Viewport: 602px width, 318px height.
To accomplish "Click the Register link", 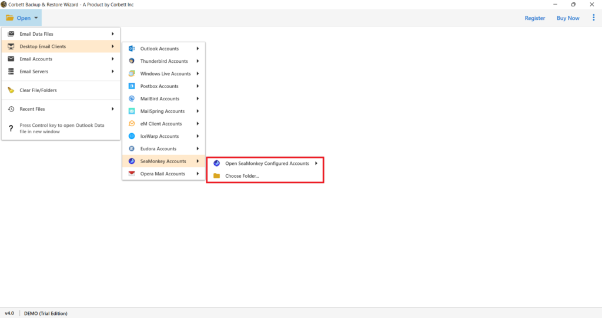I will point(535,18).
